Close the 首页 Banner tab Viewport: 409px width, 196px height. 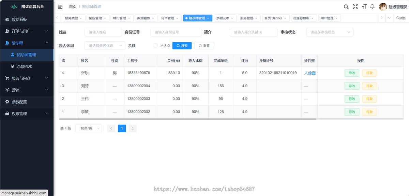(285, 18)
